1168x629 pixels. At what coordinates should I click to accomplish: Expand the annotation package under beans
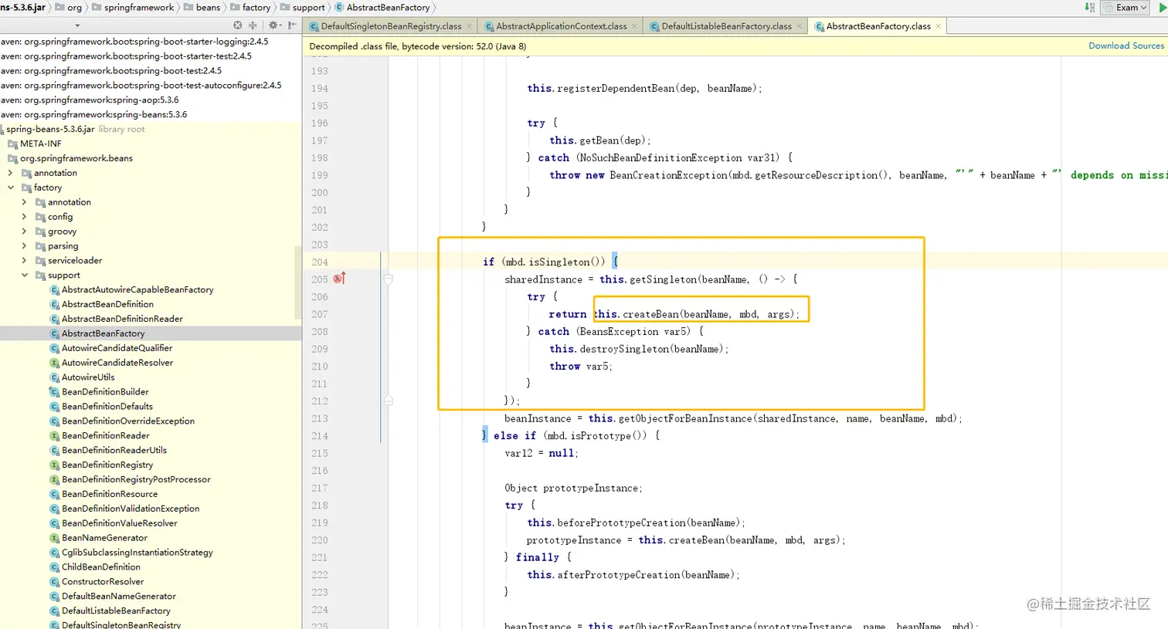[x=10, y=173]
